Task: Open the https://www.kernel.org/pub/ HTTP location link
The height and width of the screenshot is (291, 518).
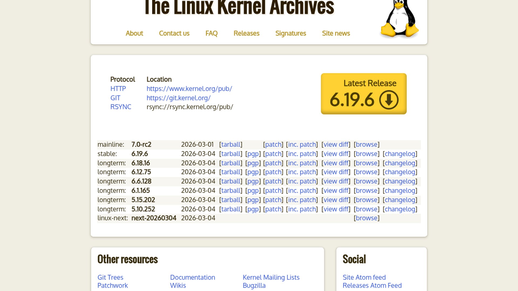Action: tap(189, 89)
